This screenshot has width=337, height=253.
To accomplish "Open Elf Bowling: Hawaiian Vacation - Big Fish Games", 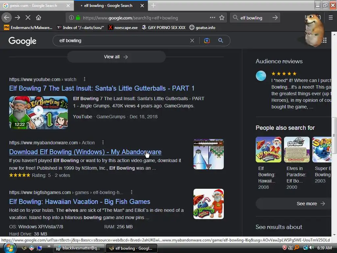I will (x=80, y=202).
